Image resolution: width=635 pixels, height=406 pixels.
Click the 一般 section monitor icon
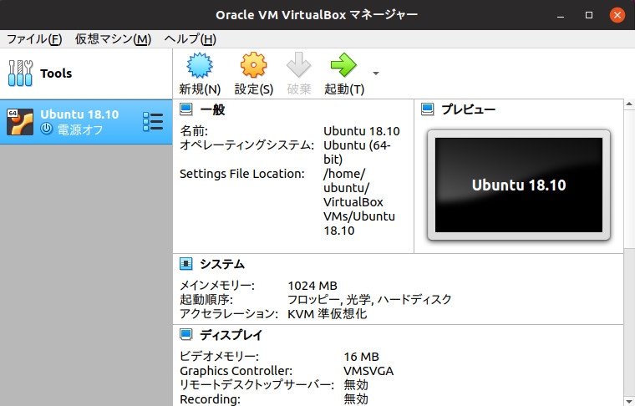[186, 109]
